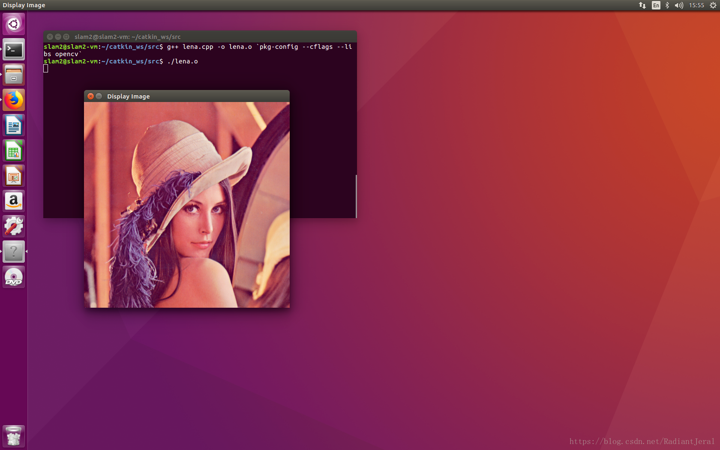
Task: Launch LibreOffice Writer
Action: coord(14,125)
